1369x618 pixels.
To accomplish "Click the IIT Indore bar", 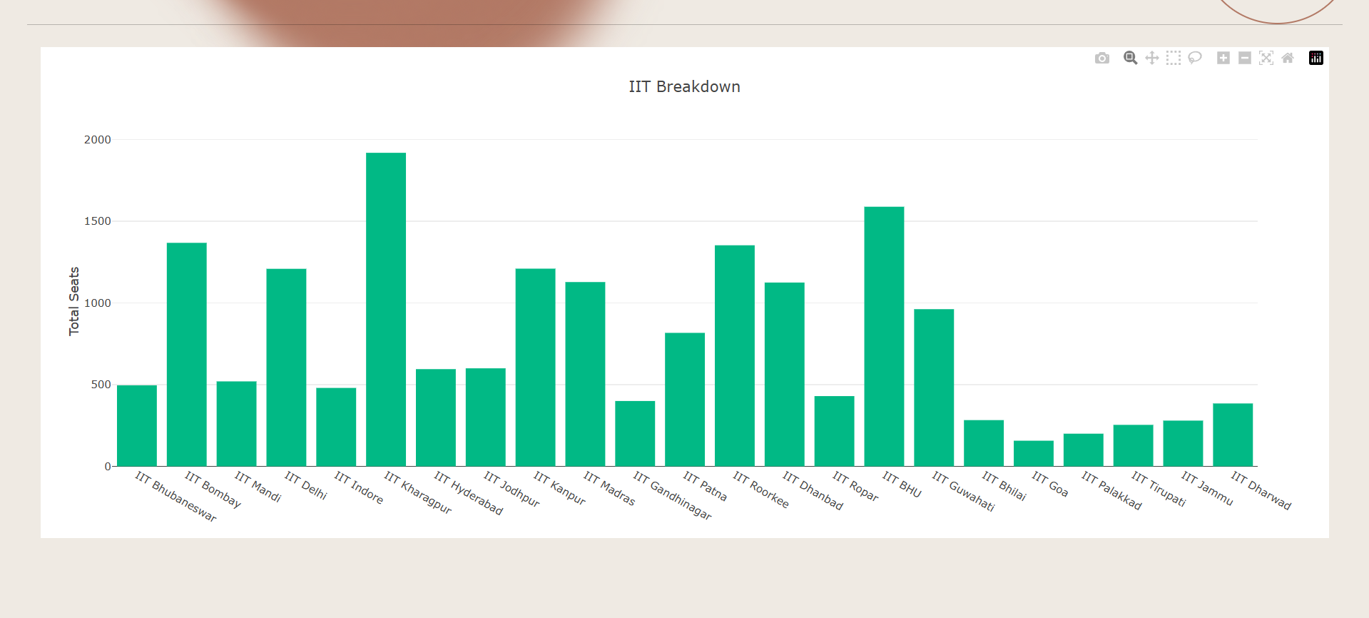I will pos(336,427).
